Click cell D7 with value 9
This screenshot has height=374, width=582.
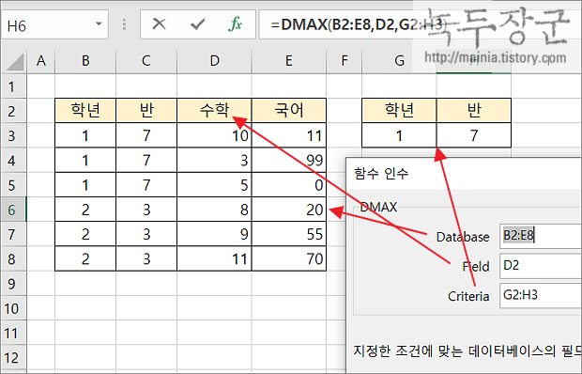coord(214,234)
